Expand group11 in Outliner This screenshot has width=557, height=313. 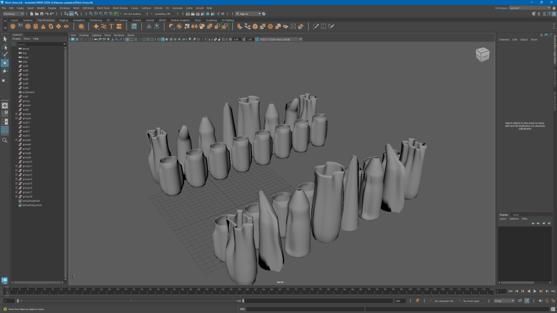coord(16,166)
